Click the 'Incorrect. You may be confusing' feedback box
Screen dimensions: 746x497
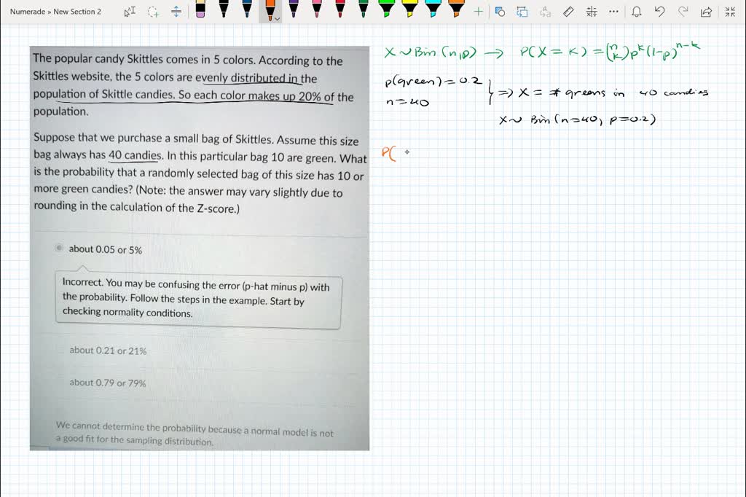198,300
